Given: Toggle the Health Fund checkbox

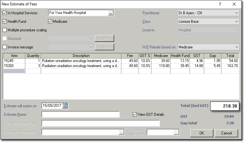Looking at the screenshot, I should pos(4,22).
